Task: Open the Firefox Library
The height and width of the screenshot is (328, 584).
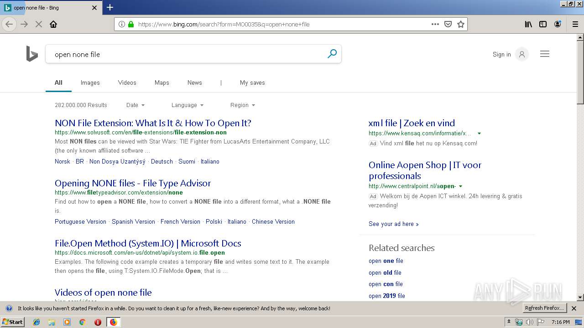Action: click(528, 24)
